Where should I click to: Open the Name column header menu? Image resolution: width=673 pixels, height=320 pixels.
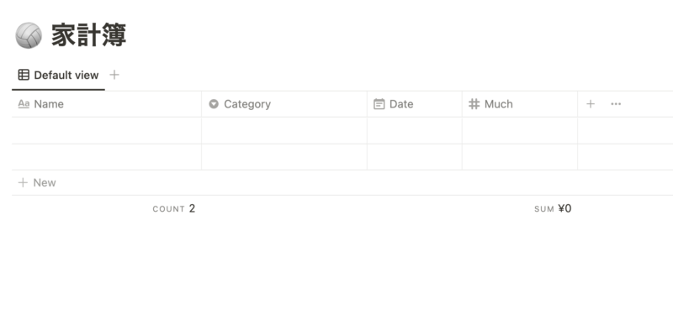point(107,104)
